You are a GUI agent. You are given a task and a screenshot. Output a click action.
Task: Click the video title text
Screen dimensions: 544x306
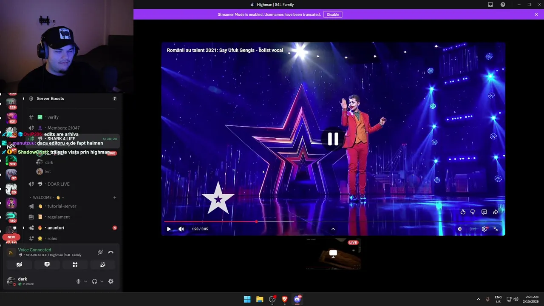point(225,50)
